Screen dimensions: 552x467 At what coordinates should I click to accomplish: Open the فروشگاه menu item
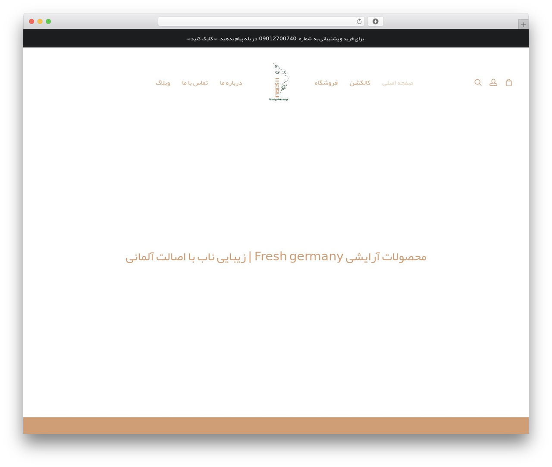click(326, 83)
